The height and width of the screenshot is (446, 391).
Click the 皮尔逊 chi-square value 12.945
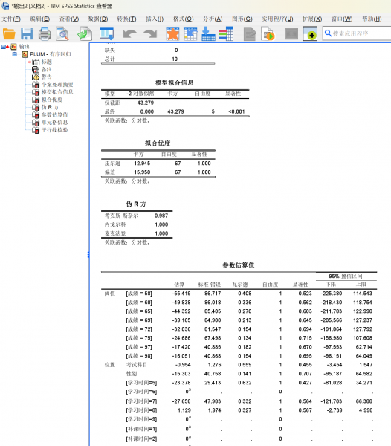tap(142, 164)
